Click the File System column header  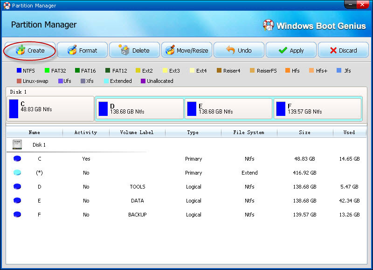click(x=249, y=132)
